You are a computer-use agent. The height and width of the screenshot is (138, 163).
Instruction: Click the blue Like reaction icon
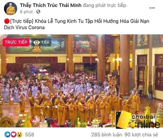pyautogui.click(x=8, y=134)
